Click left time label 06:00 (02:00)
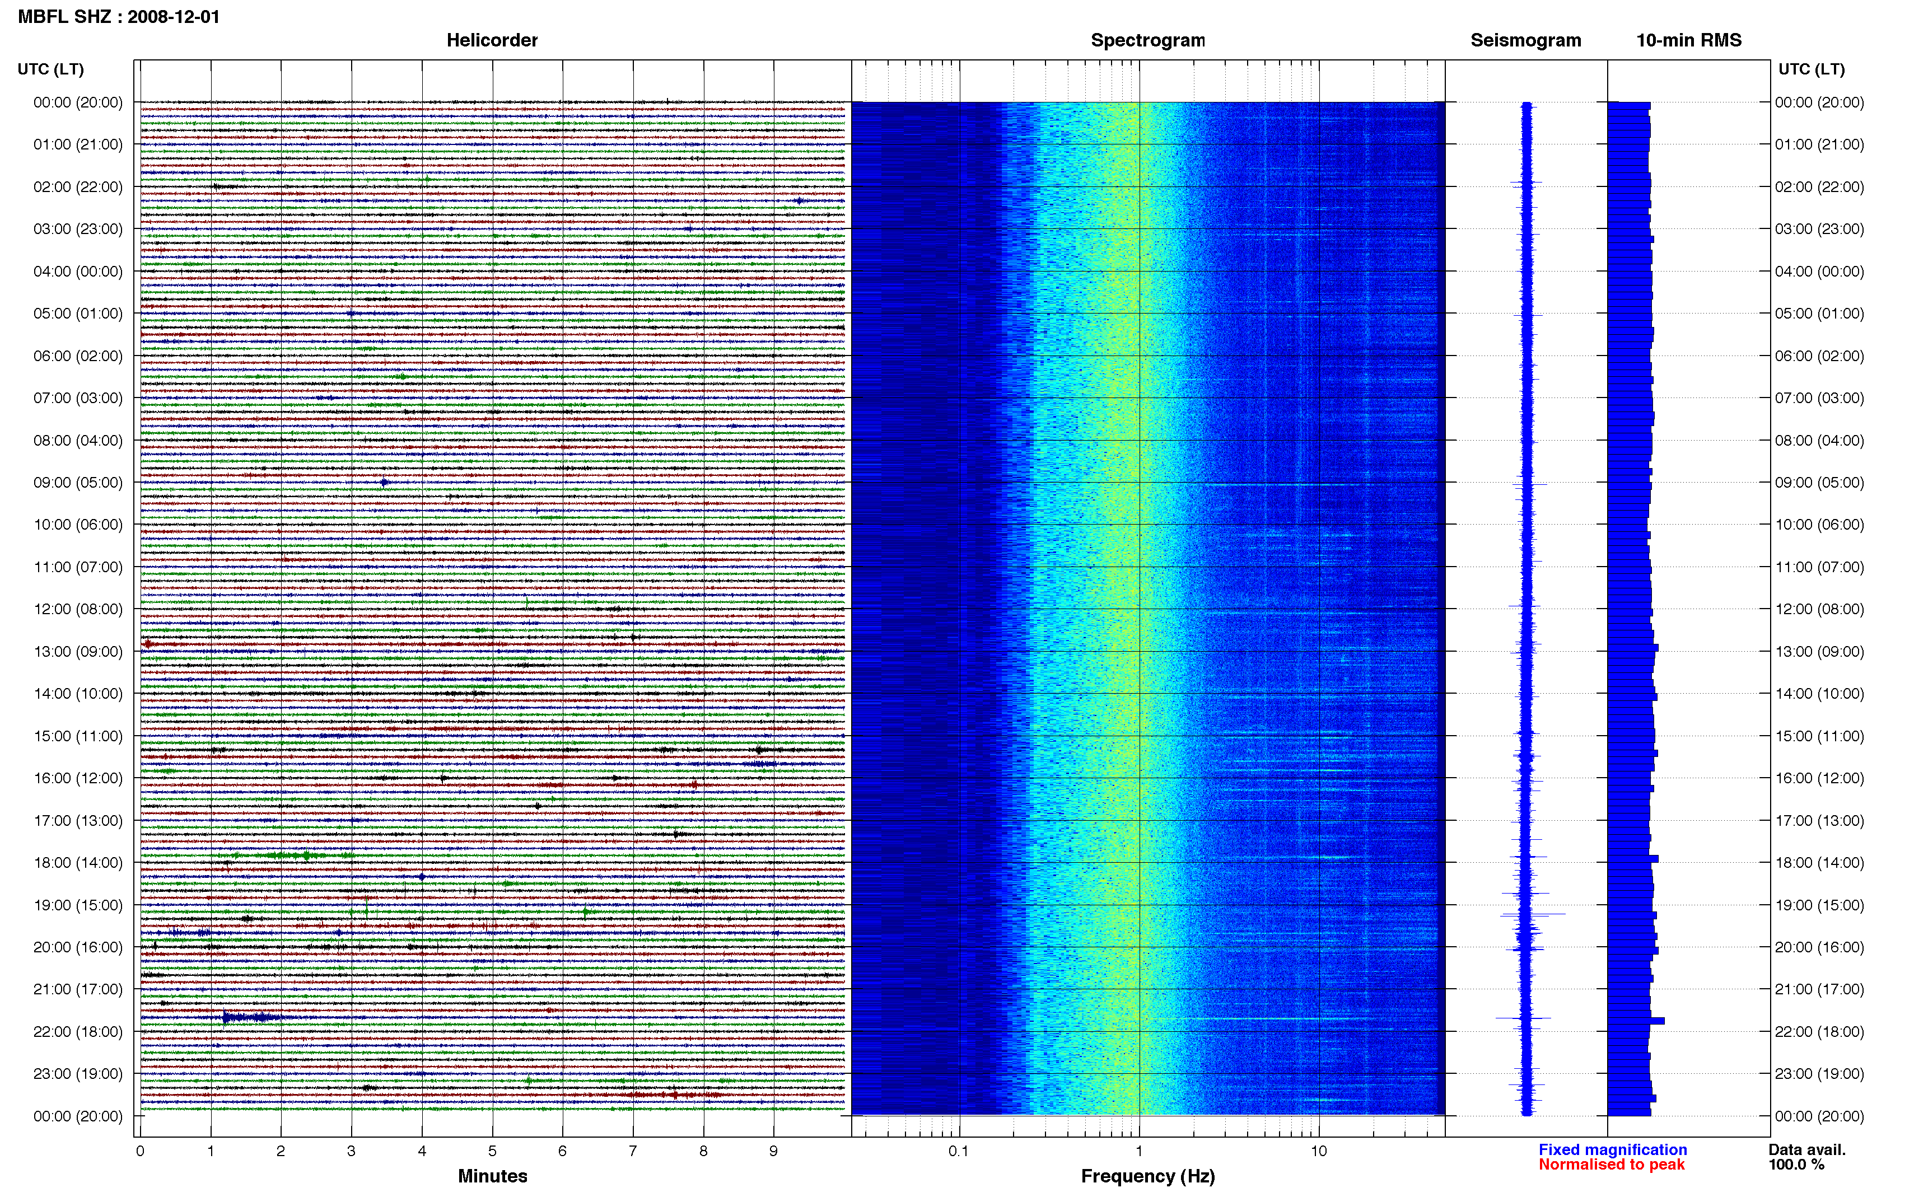Image resolution: width=1914 pixels, height=1197 pixels. (78, 356)
